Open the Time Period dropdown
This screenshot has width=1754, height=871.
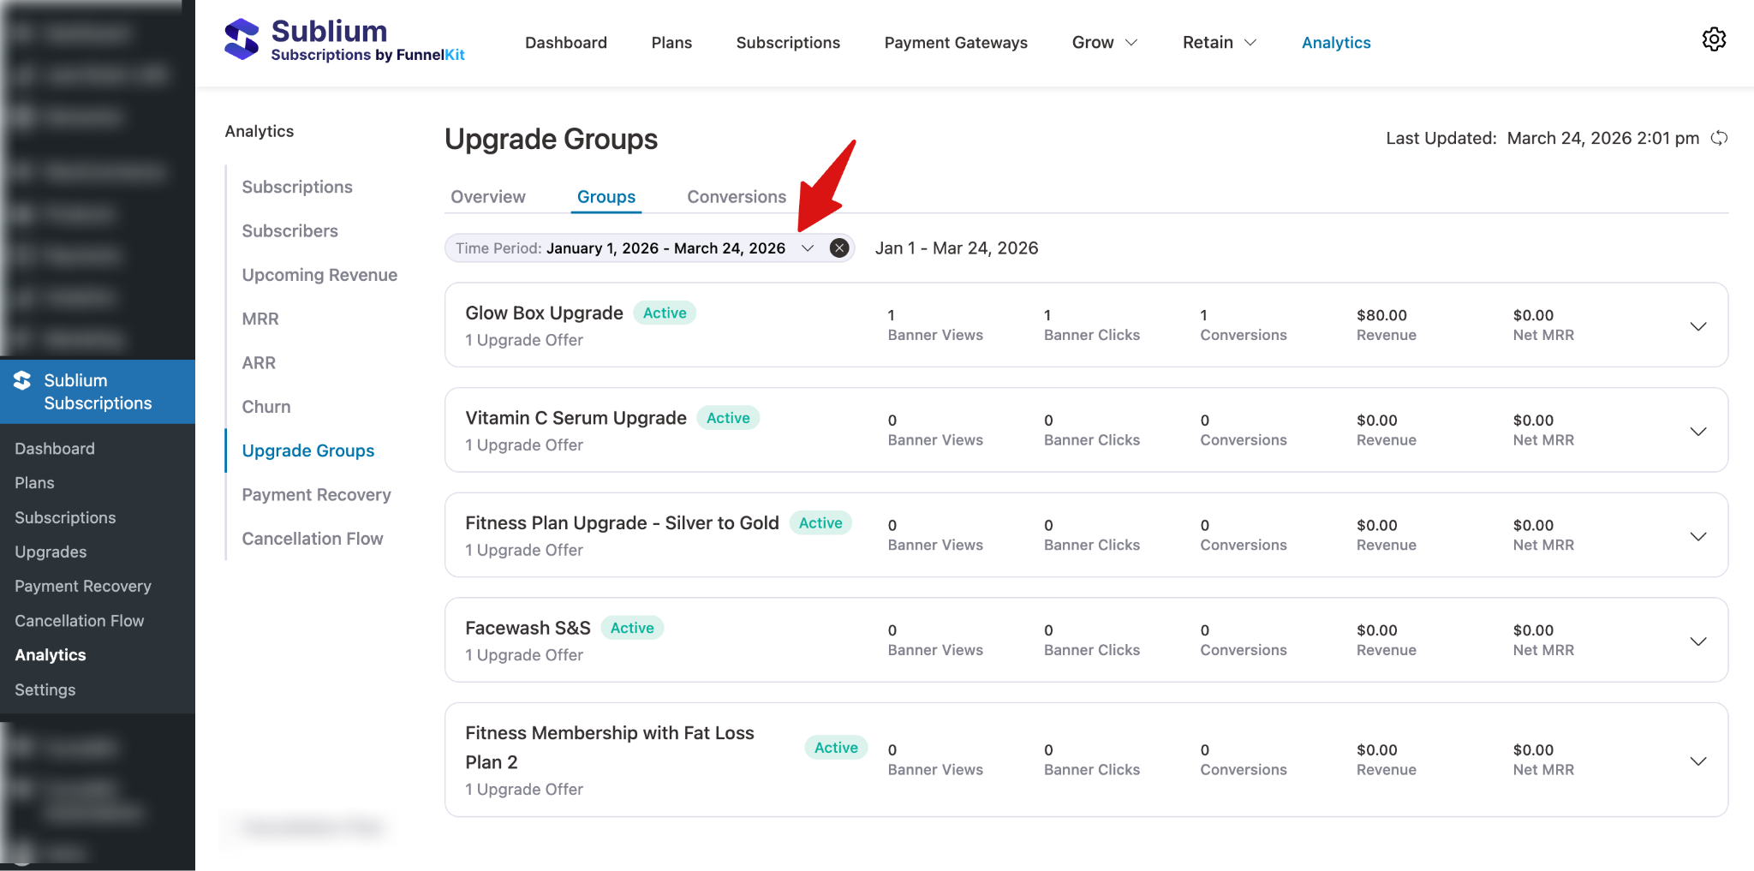806,248
